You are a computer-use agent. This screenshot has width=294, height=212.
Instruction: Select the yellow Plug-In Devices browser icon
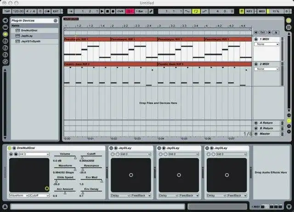click(x=5, y=34)
